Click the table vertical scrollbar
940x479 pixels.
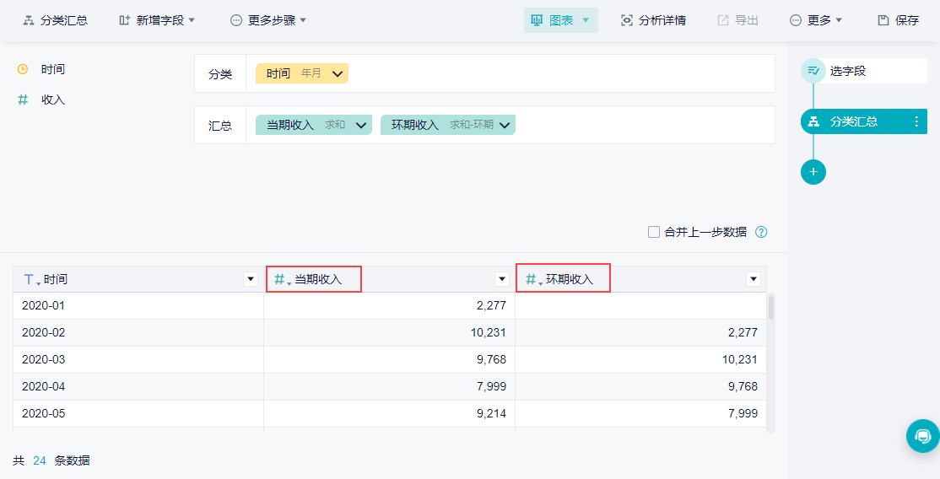770,307
